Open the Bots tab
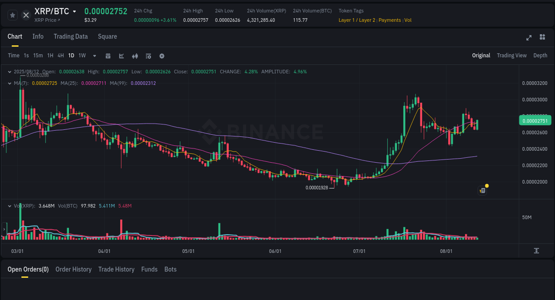 170,269
